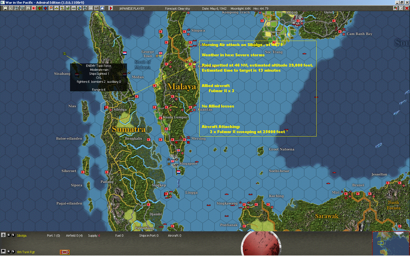Click the red plane on green background icon
410x256 pixels.
pyautogui.click(x=39, y=8)
